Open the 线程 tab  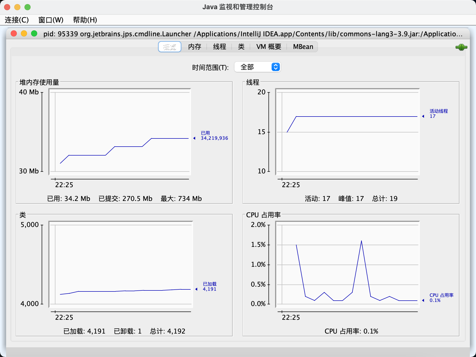tap(219, 47)
